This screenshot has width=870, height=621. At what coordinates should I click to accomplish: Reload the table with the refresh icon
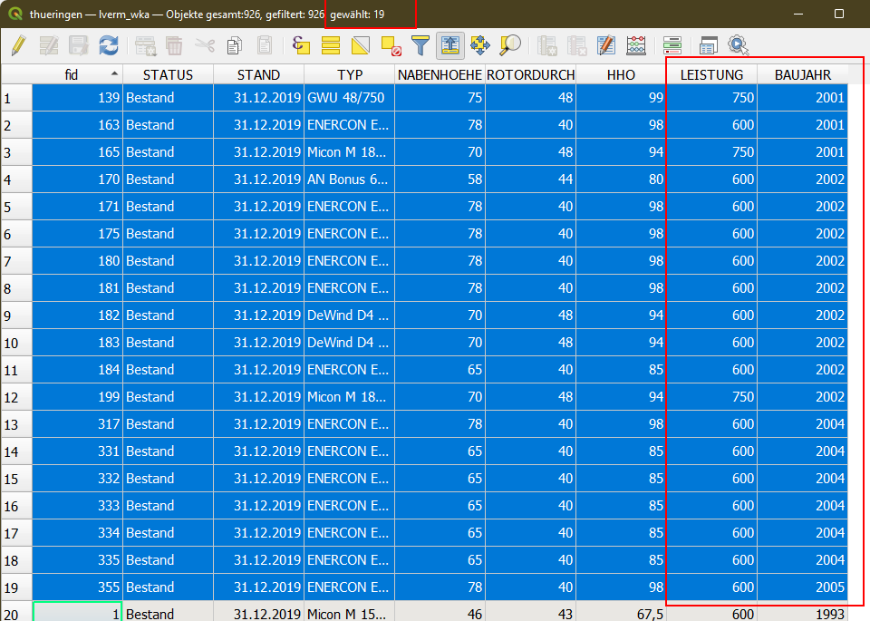109,45
